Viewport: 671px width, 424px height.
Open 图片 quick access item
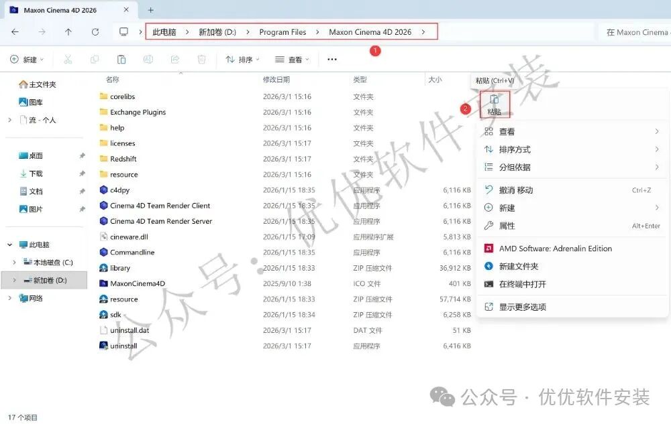click(31, 209)
